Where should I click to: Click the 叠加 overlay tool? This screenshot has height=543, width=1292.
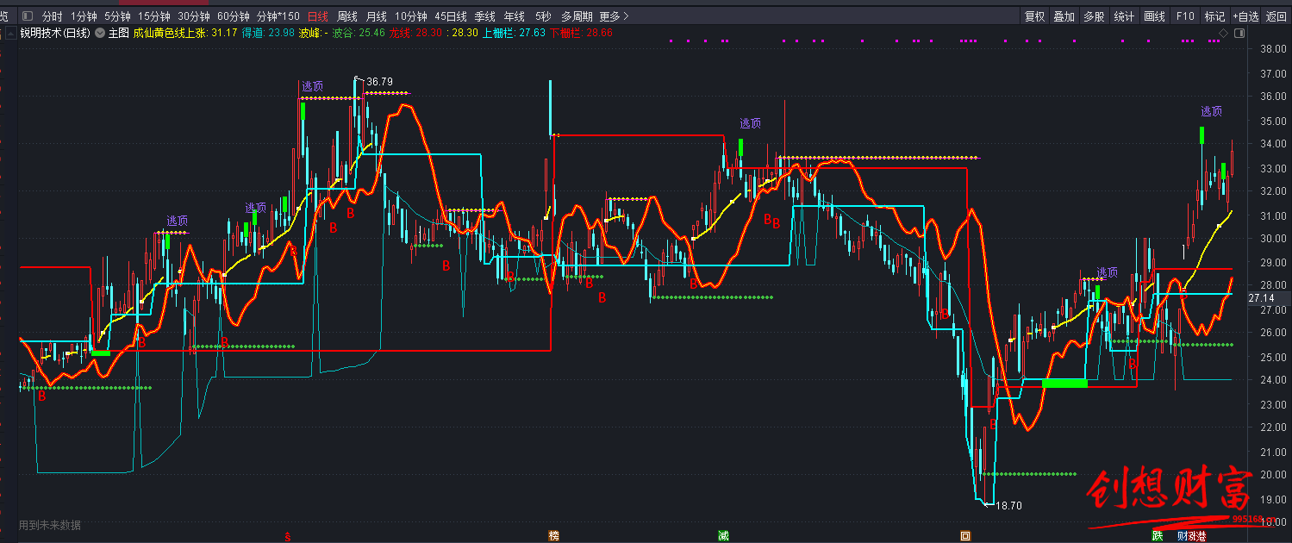1064,16
